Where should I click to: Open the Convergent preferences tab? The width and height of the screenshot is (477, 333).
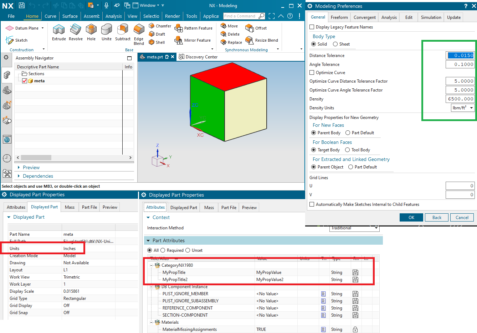(x=364, y=17)
